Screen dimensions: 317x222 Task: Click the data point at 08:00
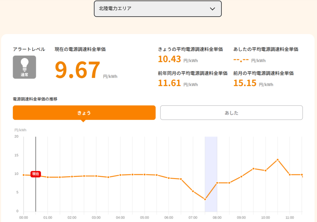[217, 183]
